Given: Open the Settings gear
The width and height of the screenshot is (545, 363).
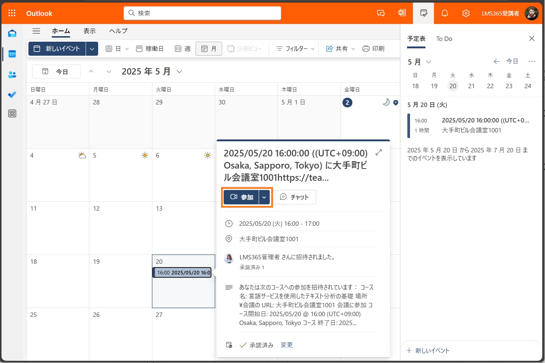Looking at the screenshot, I should pyautogui.click(x=466, y=13).
